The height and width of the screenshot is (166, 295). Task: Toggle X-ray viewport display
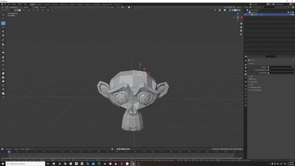click(x=230, y=10)
